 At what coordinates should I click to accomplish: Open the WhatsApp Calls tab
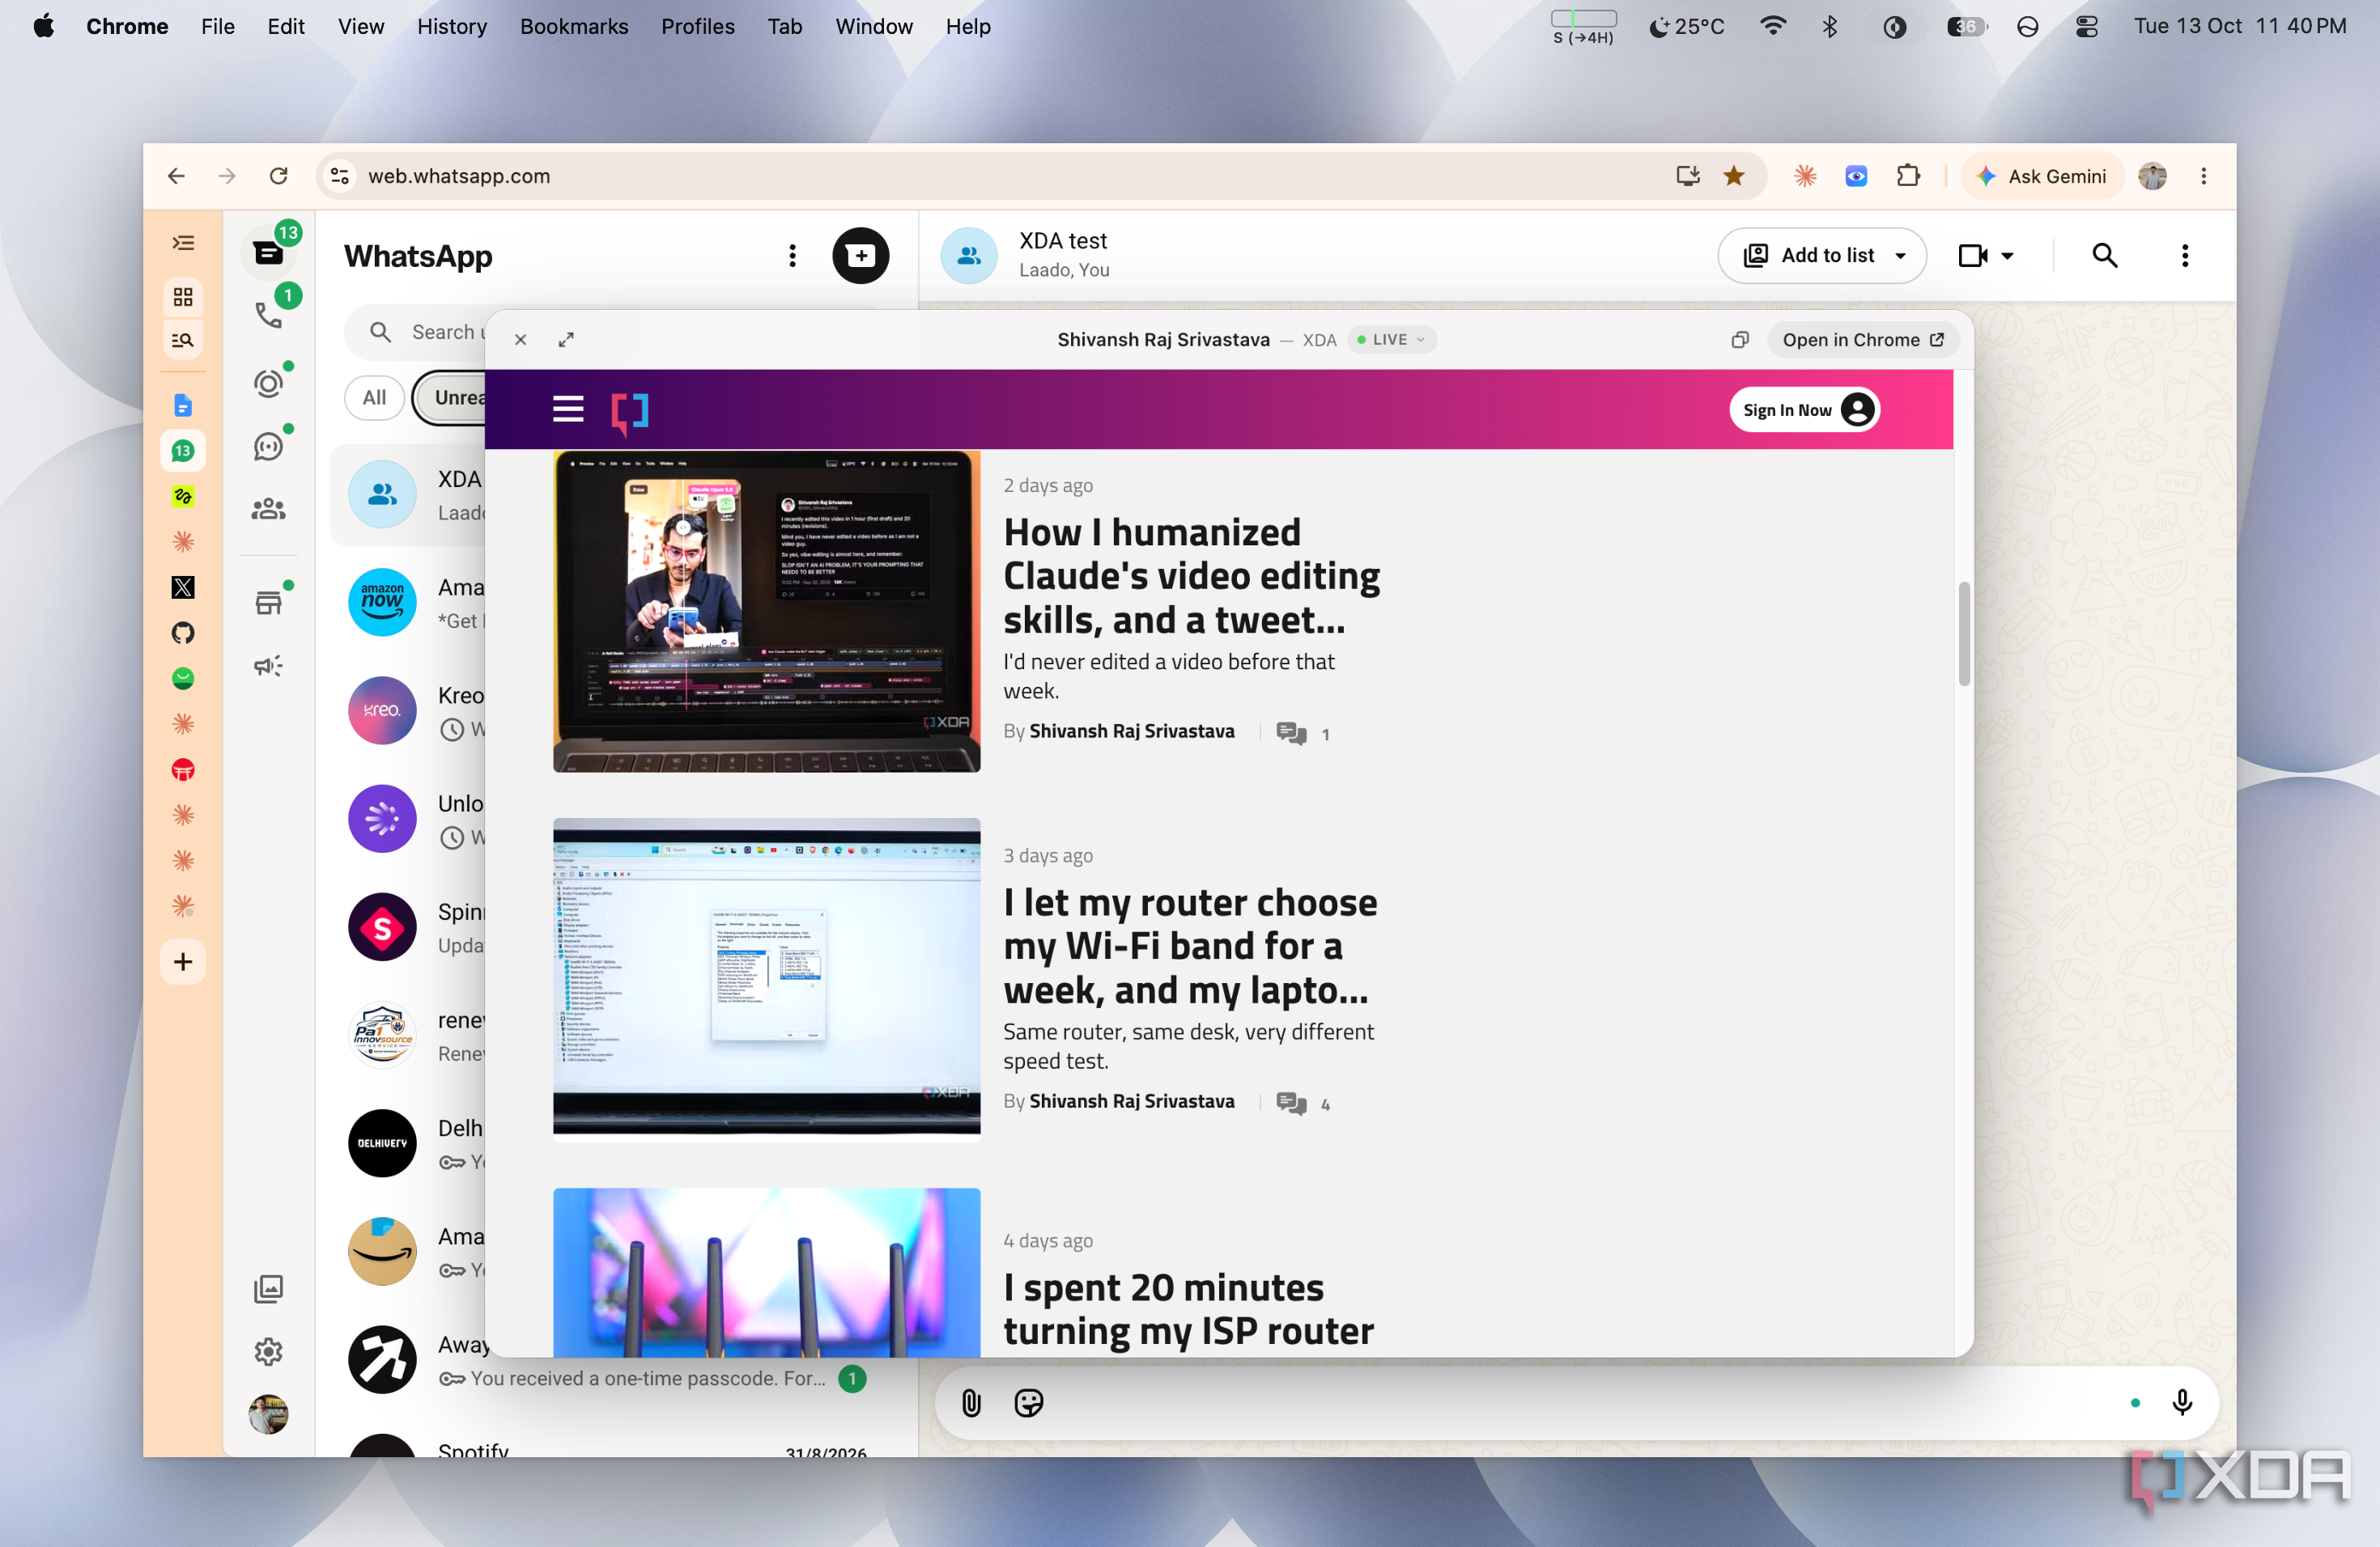[x=268, y=315]
